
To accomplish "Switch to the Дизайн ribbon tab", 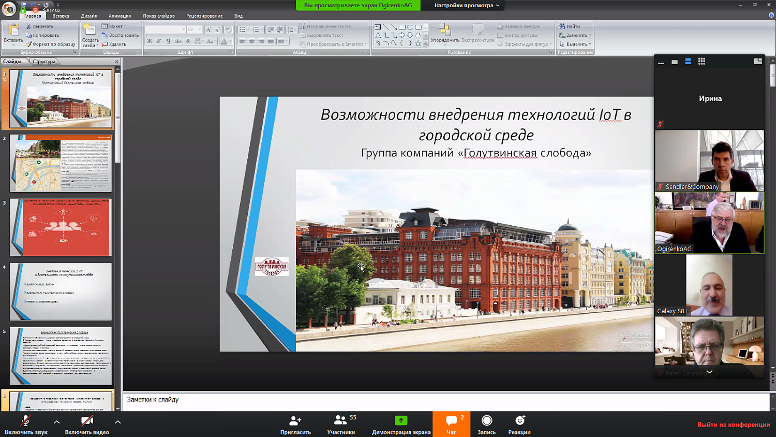I will pos(89,16).
